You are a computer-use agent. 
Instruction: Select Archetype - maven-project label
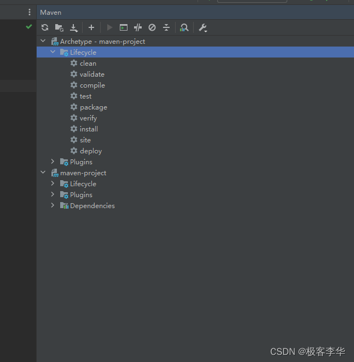(x=103, y=42)
